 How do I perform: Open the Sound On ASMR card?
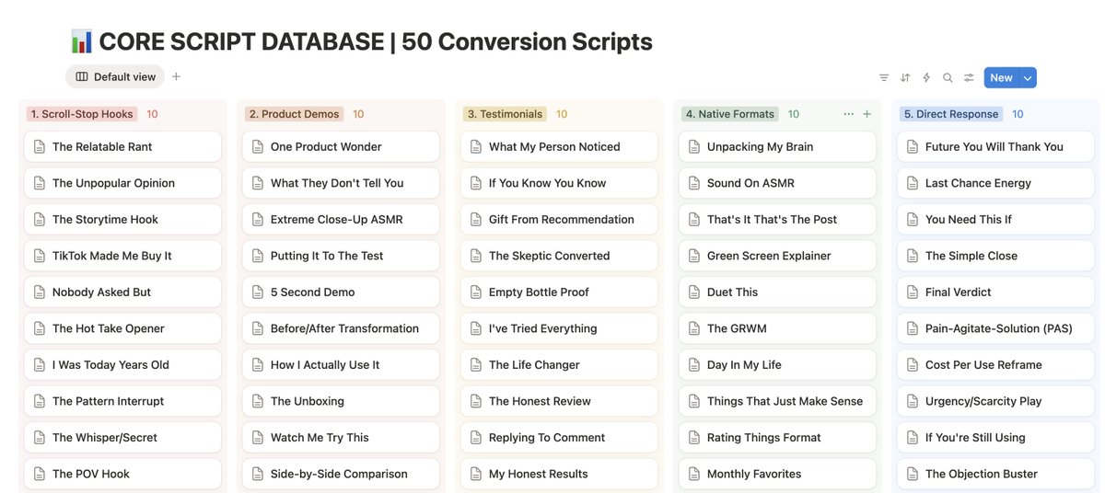(x=777, y=183)
